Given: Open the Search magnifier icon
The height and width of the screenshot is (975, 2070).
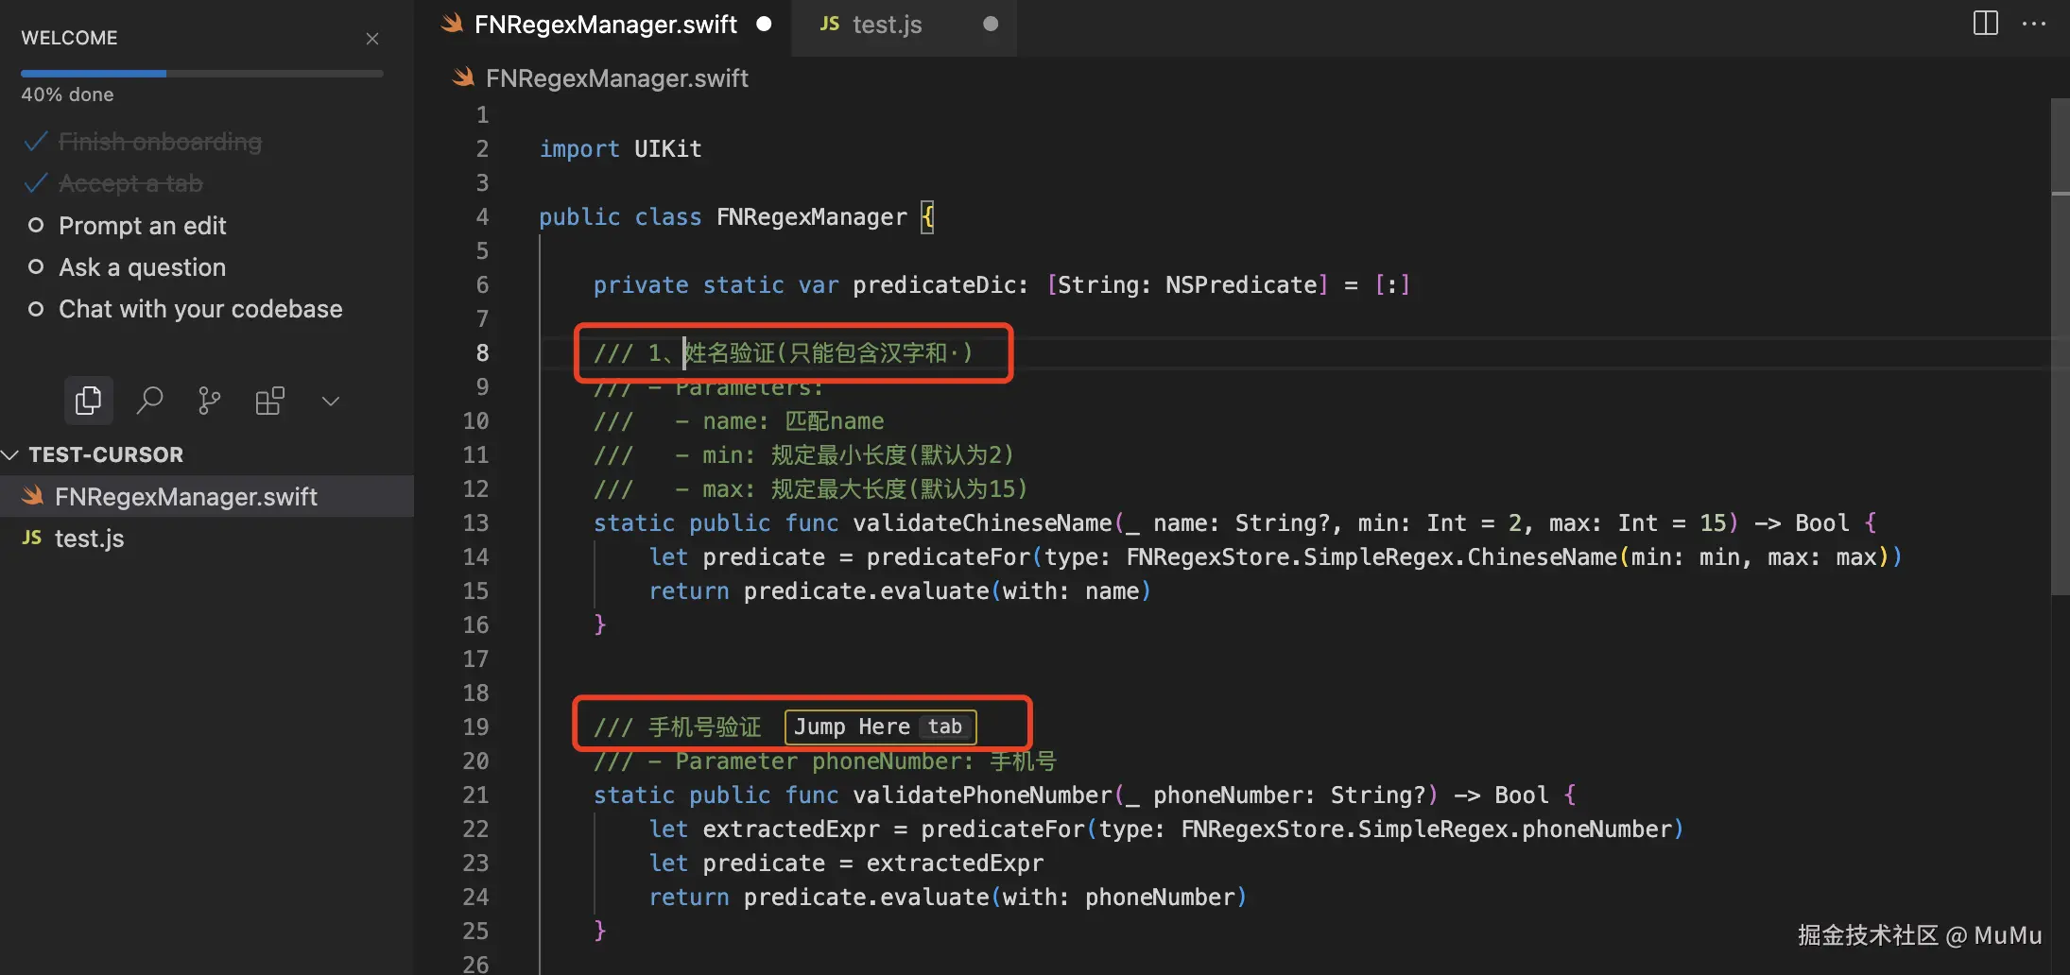Looking at the screenshot, I should [149, 401].
